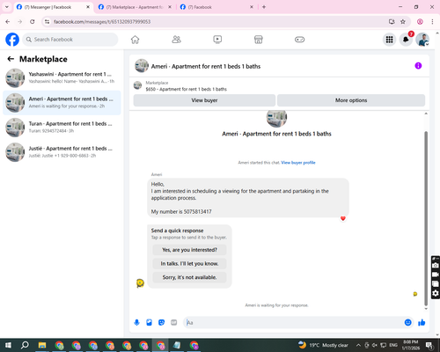Switch to Marketplace - Apartment browser tab
Viewport: 440px width, 352px height.
pos(135,7)
